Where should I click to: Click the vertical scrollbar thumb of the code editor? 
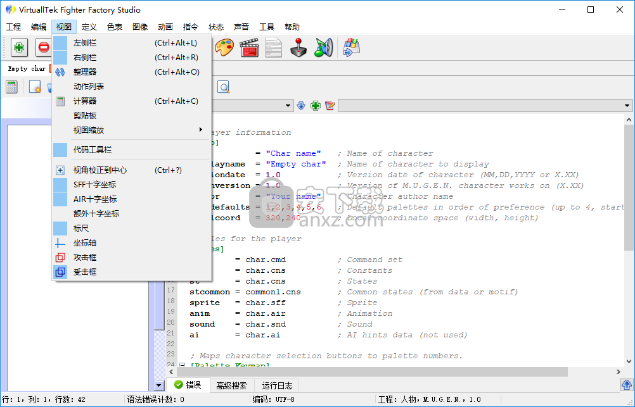point(629,187)
